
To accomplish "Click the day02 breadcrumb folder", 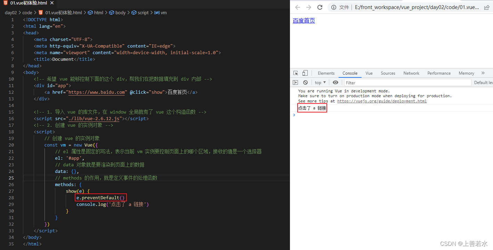I will (10, 12).
